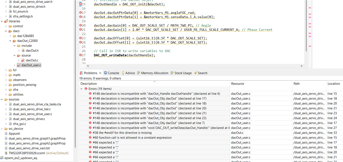Sort problems by the Location column header

click(x=334, y=84)
